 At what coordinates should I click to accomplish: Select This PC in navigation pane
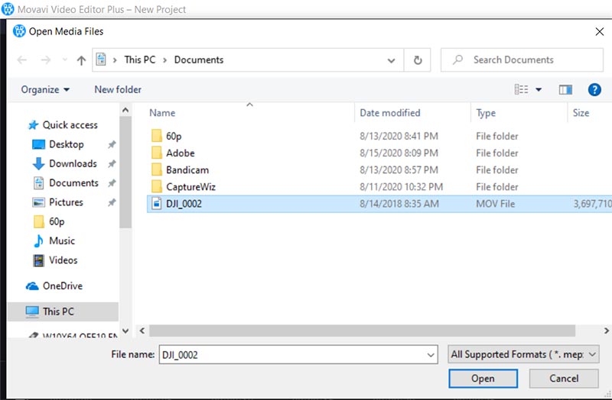point(63,311)
